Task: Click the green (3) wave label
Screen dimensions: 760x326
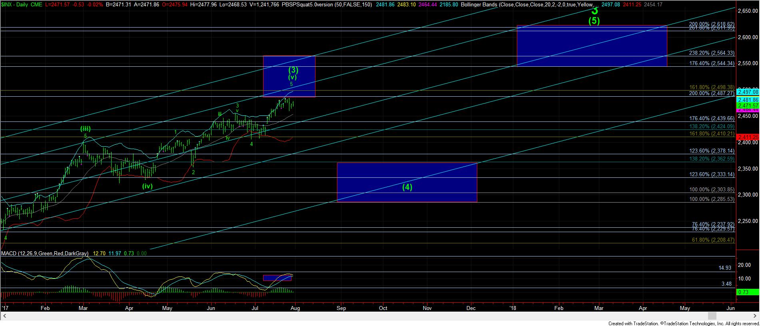Action: (x=293, y=70)
